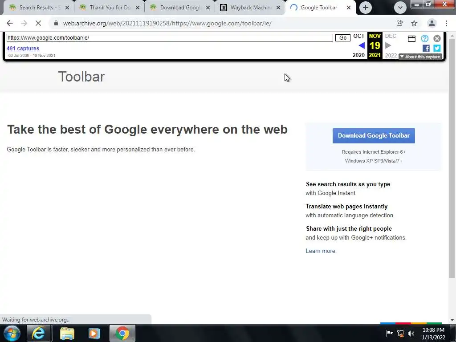Close the Wayback Machine tab
The height and width of the screenshot is (342, 456).
[278, 8]
